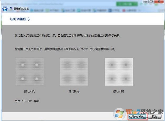Select the 伽玛太低 sample image
Image resolution: width=165 pixels, height=121 pixels.
[x=30, y=71]
